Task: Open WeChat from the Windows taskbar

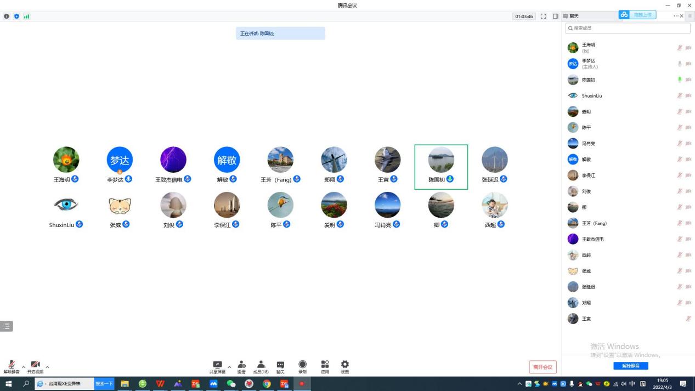Action: [x=231, y=384]
